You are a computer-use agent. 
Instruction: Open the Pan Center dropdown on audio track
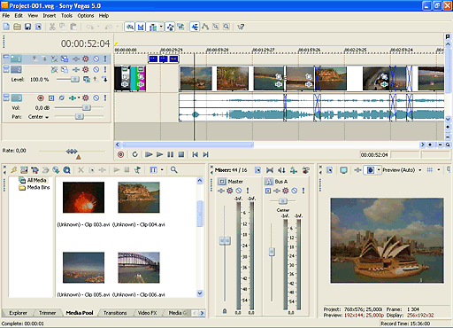point(38,117)
